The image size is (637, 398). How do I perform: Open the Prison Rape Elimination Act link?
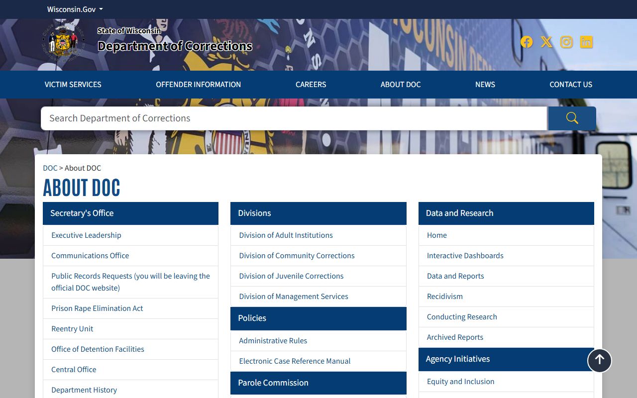click(x=97, y=308)
